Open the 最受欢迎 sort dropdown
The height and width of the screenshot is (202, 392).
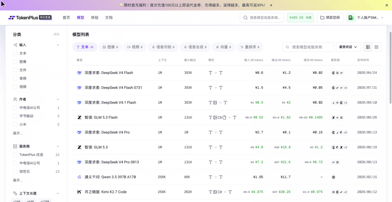[348, 47]
